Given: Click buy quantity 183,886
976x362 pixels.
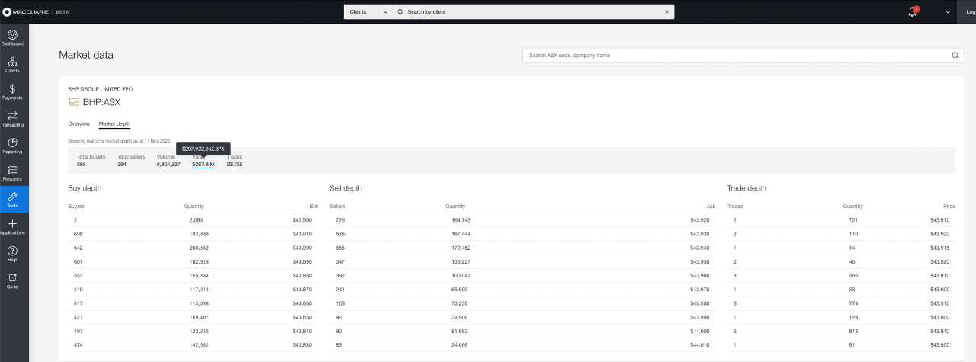Looking at the screenshot, I should point(199,232).
